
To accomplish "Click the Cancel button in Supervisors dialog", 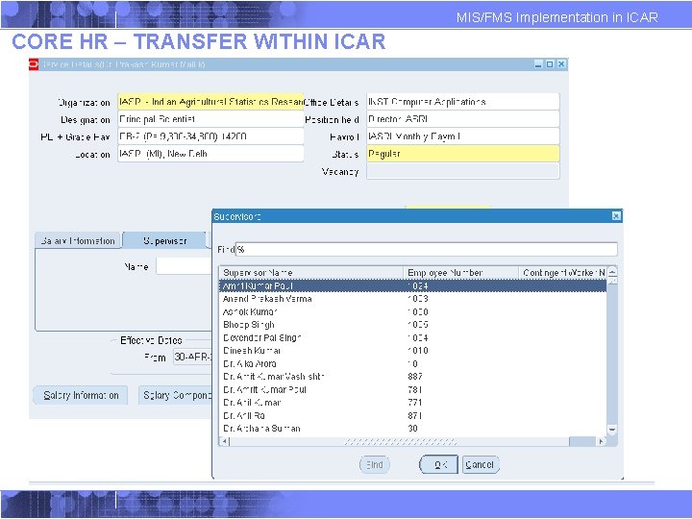I will (481, 465).
